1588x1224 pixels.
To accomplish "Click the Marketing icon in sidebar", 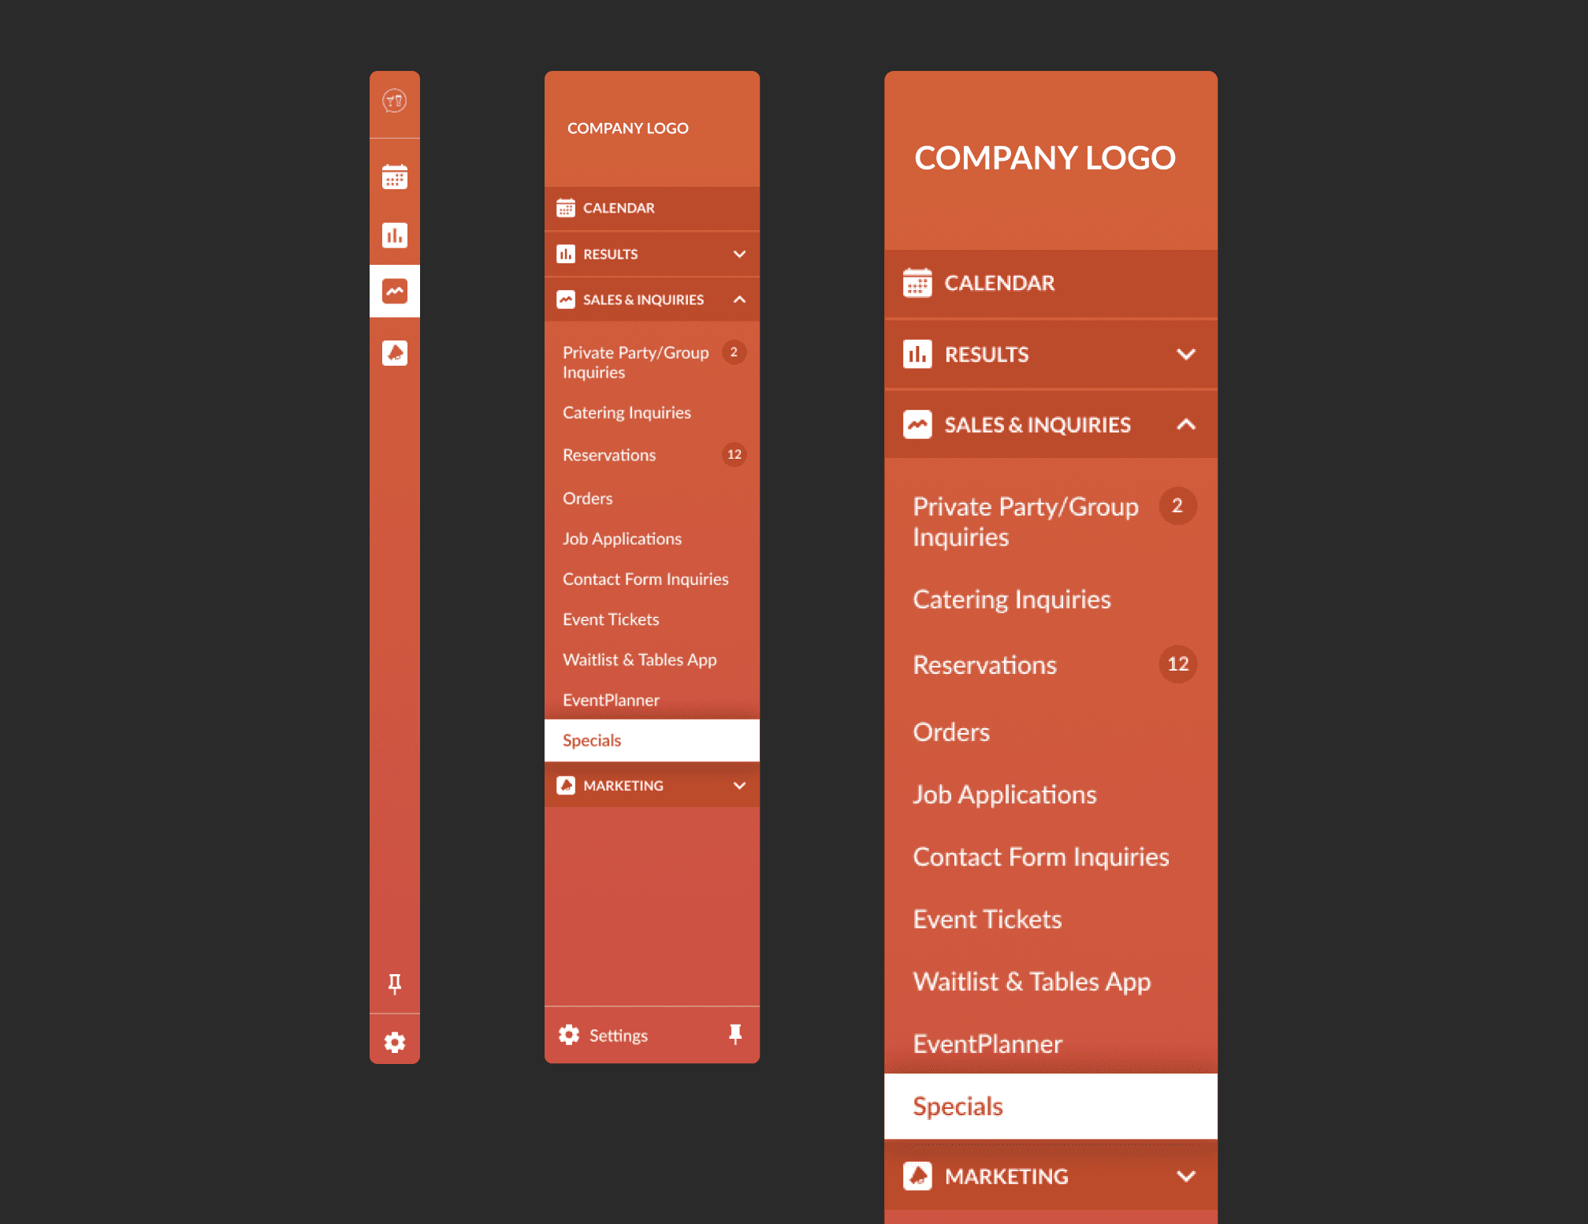I will 396,352.
